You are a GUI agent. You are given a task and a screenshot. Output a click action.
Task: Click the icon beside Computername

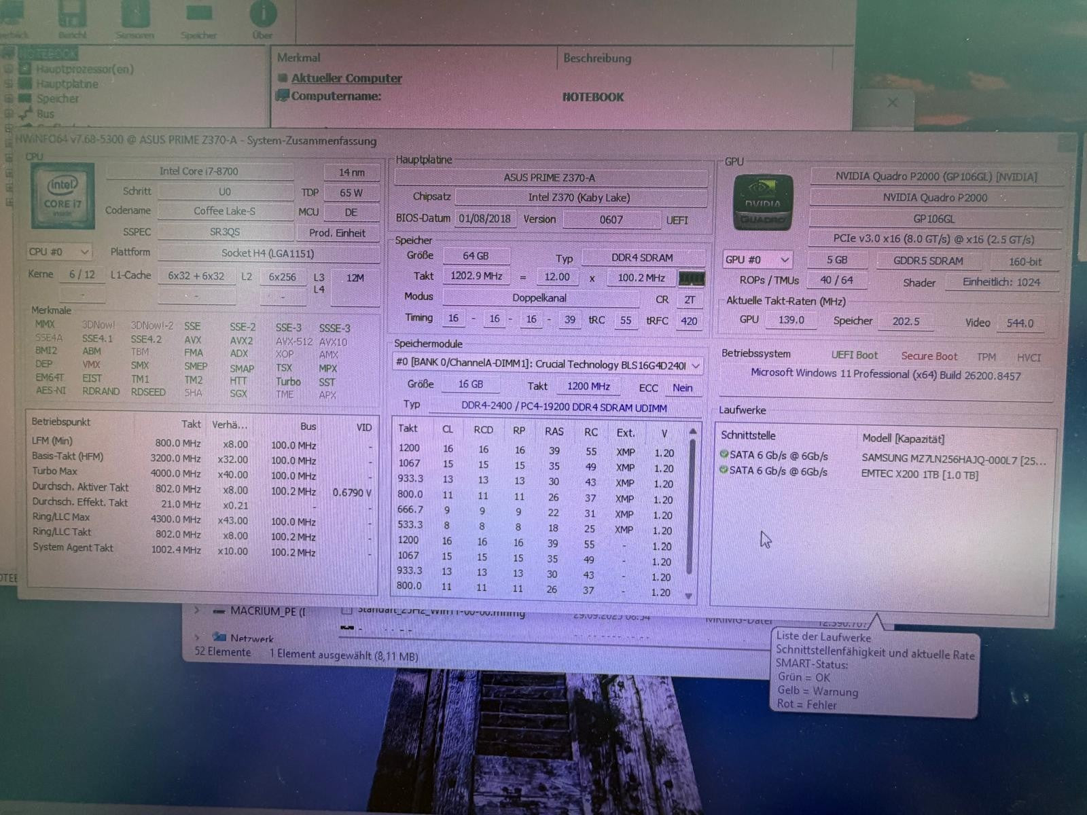(x=282, y=96)
